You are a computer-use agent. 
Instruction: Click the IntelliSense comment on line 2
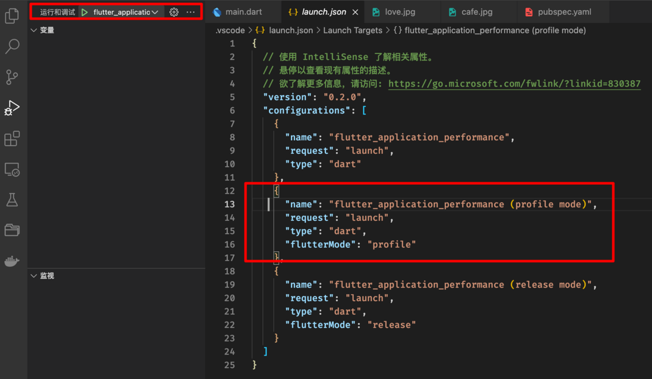[x=349, y=57]
